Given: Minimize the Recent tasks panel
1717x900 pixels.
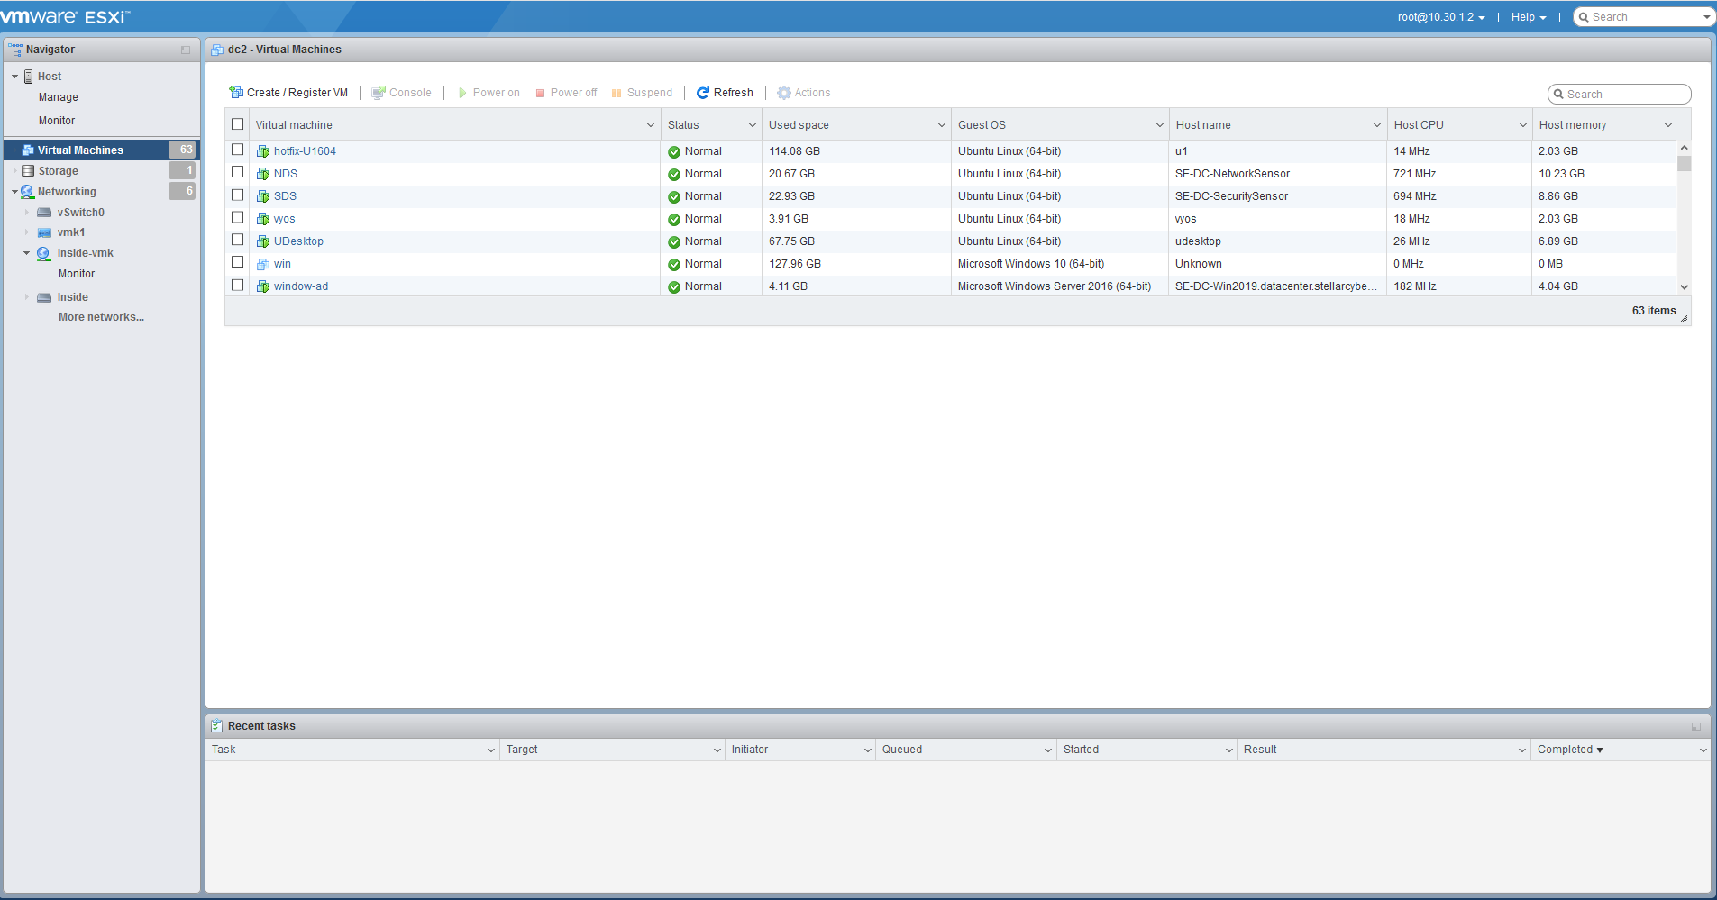Looking at the screenshot, I should (1695, 726).
